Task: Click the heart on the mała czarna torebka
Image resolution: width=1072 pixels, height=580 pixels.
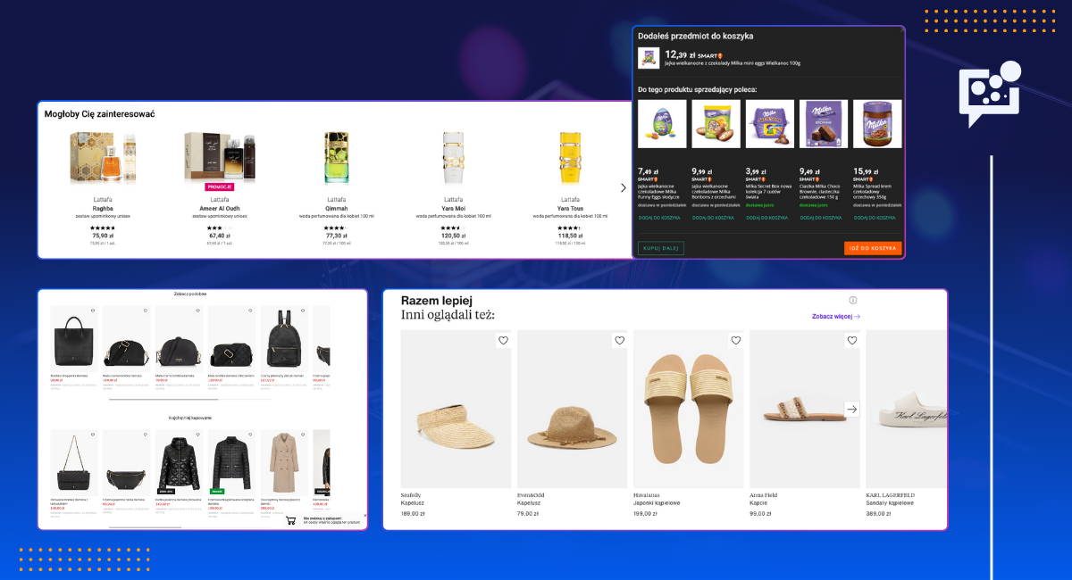Action: [197, 311]
